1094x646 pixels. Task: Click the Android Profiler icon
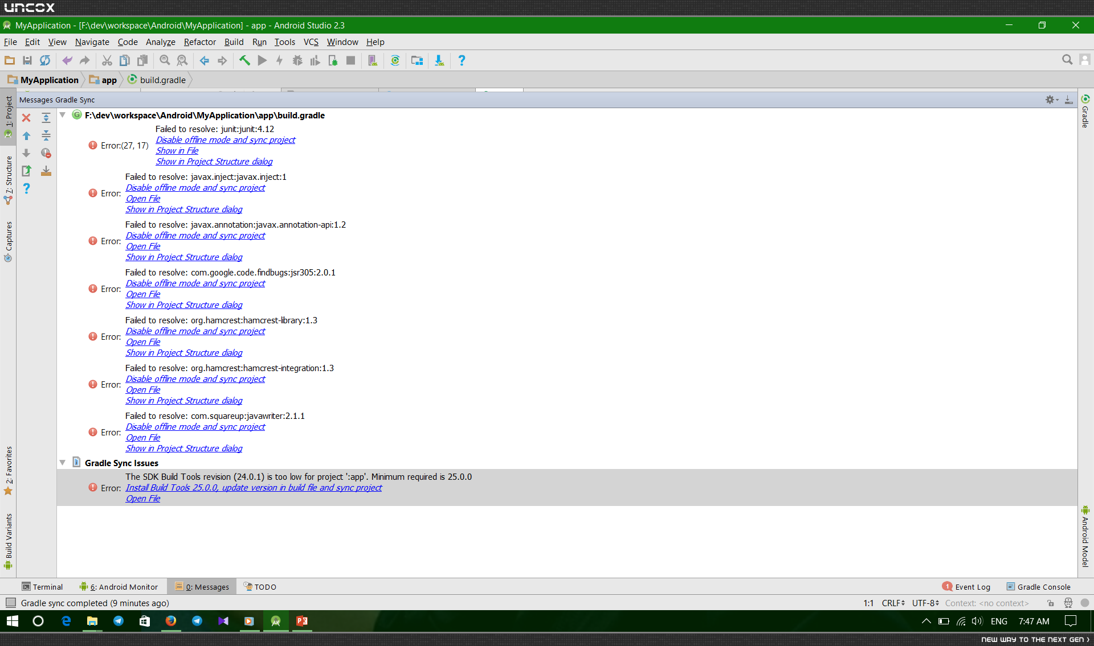click(315, 60)
